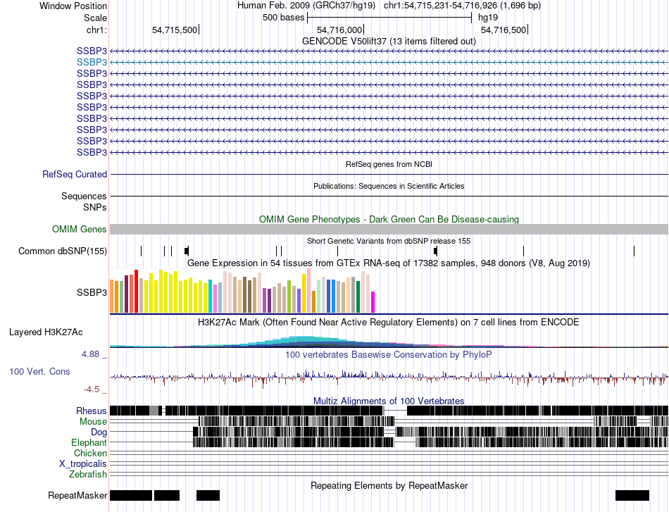Select the rightmost RepeatMasker black block
This screenshot has width=669, height=512.
[x=632, y=495]
